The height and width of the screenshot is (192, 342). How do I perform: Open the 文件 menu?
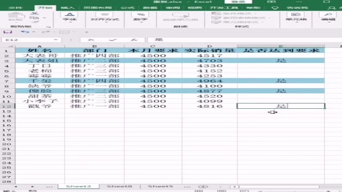[x=15, y=8]
